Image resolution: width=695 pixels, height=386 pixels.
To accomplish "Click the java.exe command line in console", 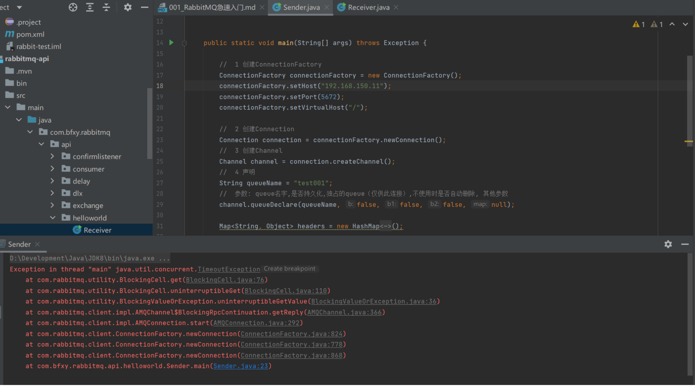I will pyautogui.click(x=90, y=258).
